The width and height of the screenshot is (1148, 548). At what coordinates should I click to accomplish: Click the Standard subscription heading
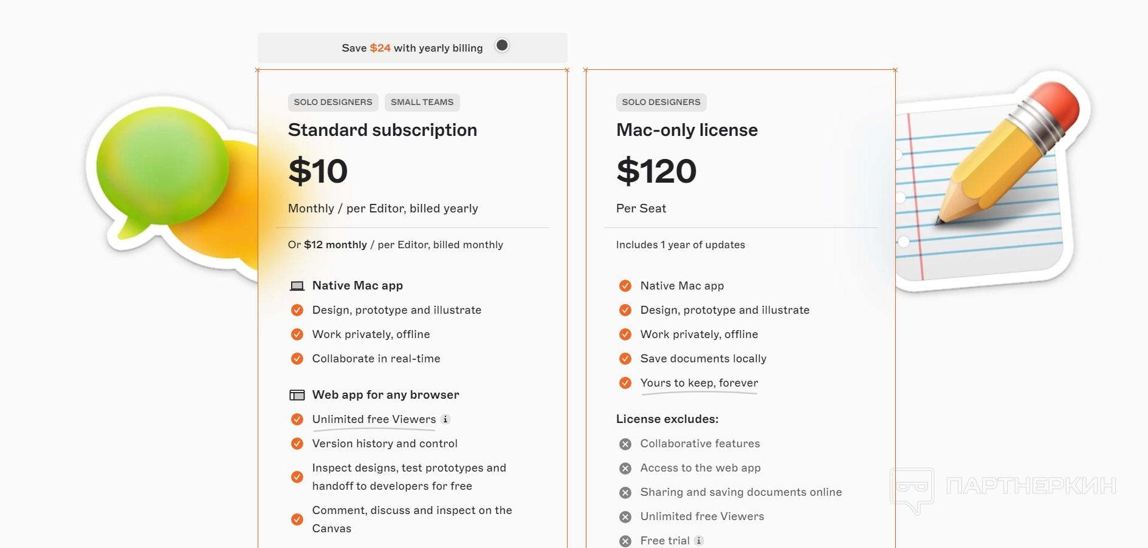(x=382, y=130)
